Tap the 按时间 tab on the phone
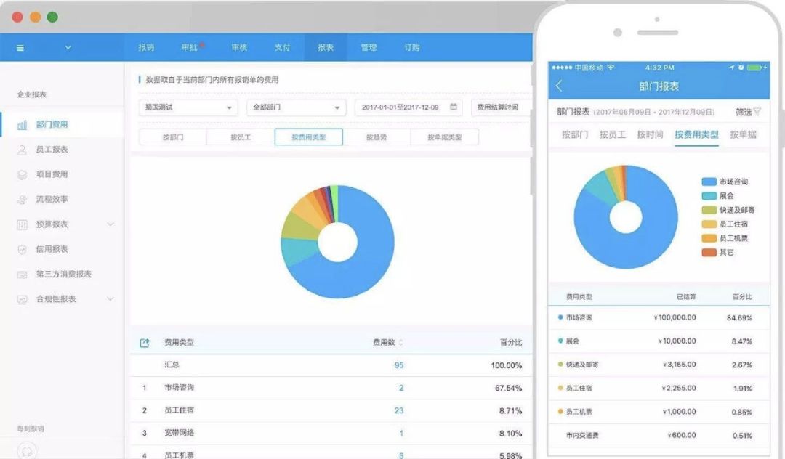This screenshot has width=785, height=459. click(x=650, y=134)
